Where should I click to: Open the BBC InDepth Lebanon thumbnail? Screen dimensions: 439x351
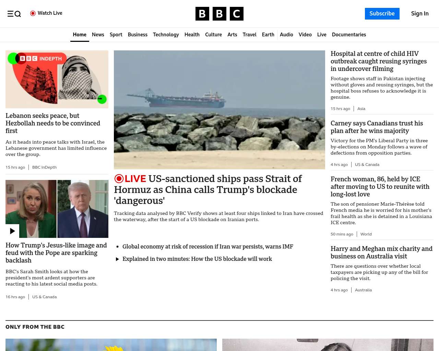57,79
